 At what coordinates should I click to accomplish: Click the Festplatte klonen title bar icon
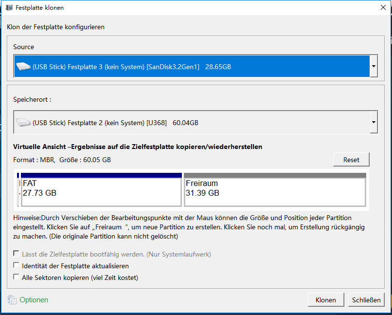tap(9, 8)
